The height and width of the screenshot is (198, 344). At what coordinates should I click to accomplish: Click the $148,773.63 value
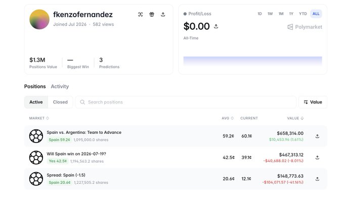(x=290, y=176)
